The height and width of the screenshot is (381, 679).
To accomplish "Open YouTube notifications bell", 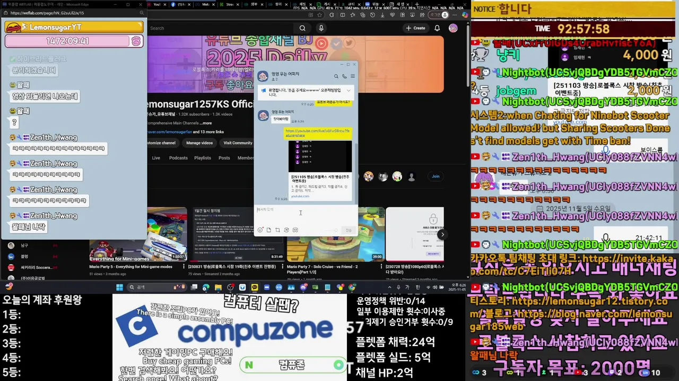I will [437, 28].
